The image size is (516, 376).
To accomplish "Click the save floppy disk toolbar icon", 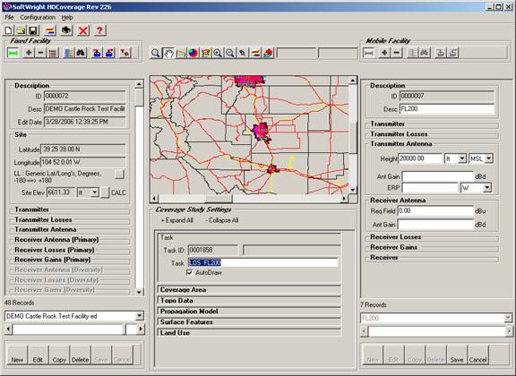I will point(33,31).
